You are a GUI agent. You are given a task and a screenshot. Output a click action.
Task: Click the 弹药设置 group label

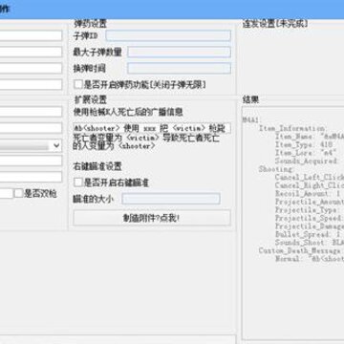point(91,24)
